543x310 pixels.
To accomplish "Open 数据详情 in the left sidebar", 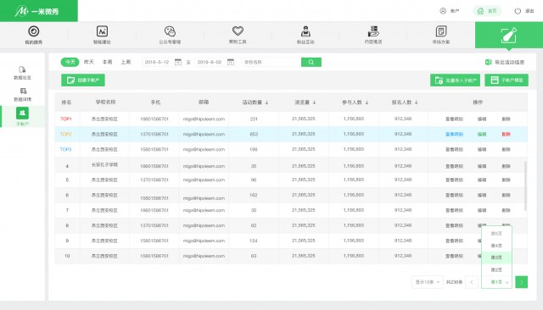I will coord(23,94).
